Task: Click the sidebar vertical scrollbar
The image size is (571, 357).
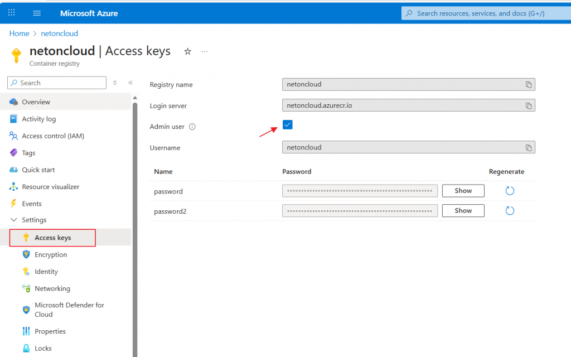Action: click(134, 223)
